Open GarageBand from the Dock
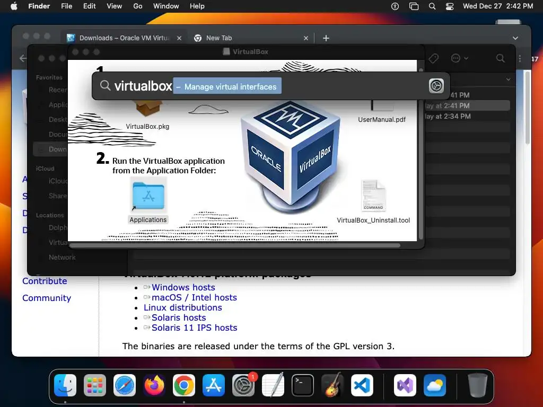This screenshot has height=407, width=543. [x=332, y=385]
